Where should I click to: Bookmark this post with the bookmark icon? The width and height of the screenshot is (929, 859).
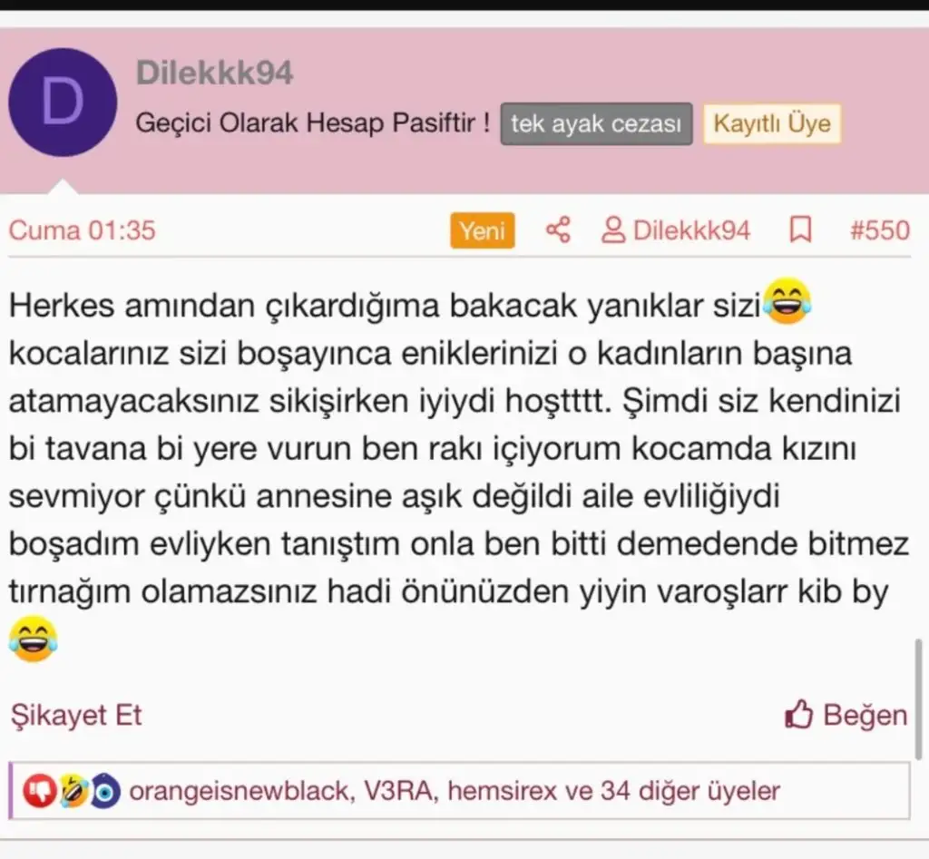[x=800, y=229]
